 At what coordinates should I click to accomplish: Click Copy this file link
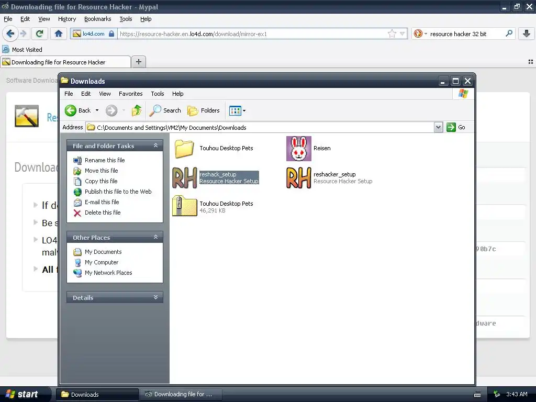pyautogui.click(x=101, y=181)
